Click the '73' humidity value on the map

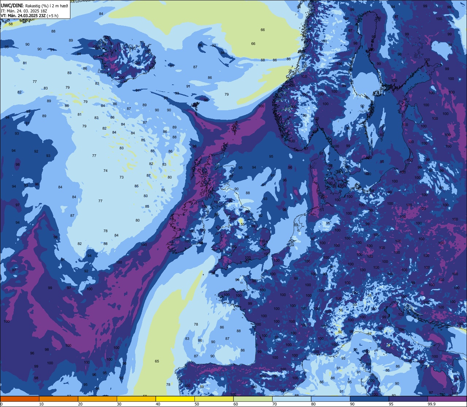point(121,177)
